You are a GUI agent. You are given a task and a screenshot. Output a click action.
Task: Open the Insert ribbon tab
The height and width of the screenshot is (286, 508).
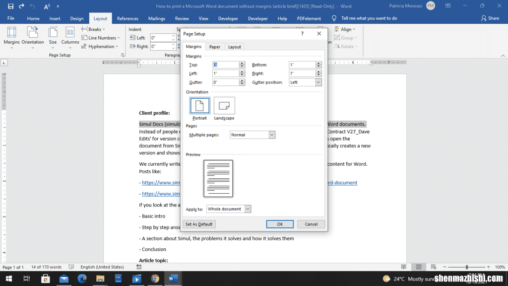point(55,18)
